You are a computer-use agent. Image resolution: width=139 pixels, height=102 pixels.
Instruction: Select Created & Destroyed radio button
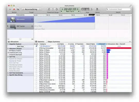pos(8,55)
